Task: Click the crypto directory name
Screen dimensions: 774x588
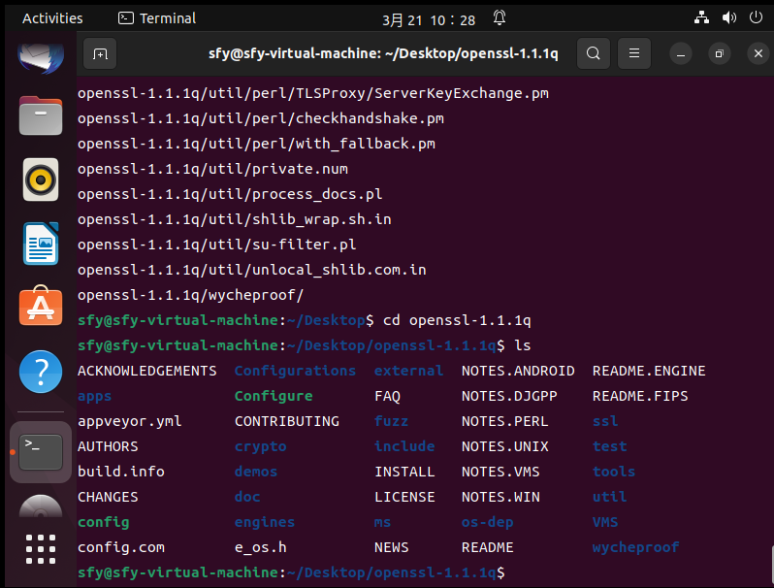Action: click(261, 446)
